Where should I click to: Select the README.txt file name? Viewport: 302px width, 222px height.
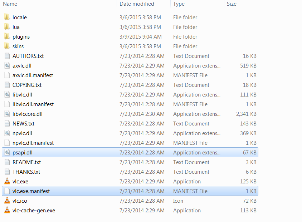point(26,162)
